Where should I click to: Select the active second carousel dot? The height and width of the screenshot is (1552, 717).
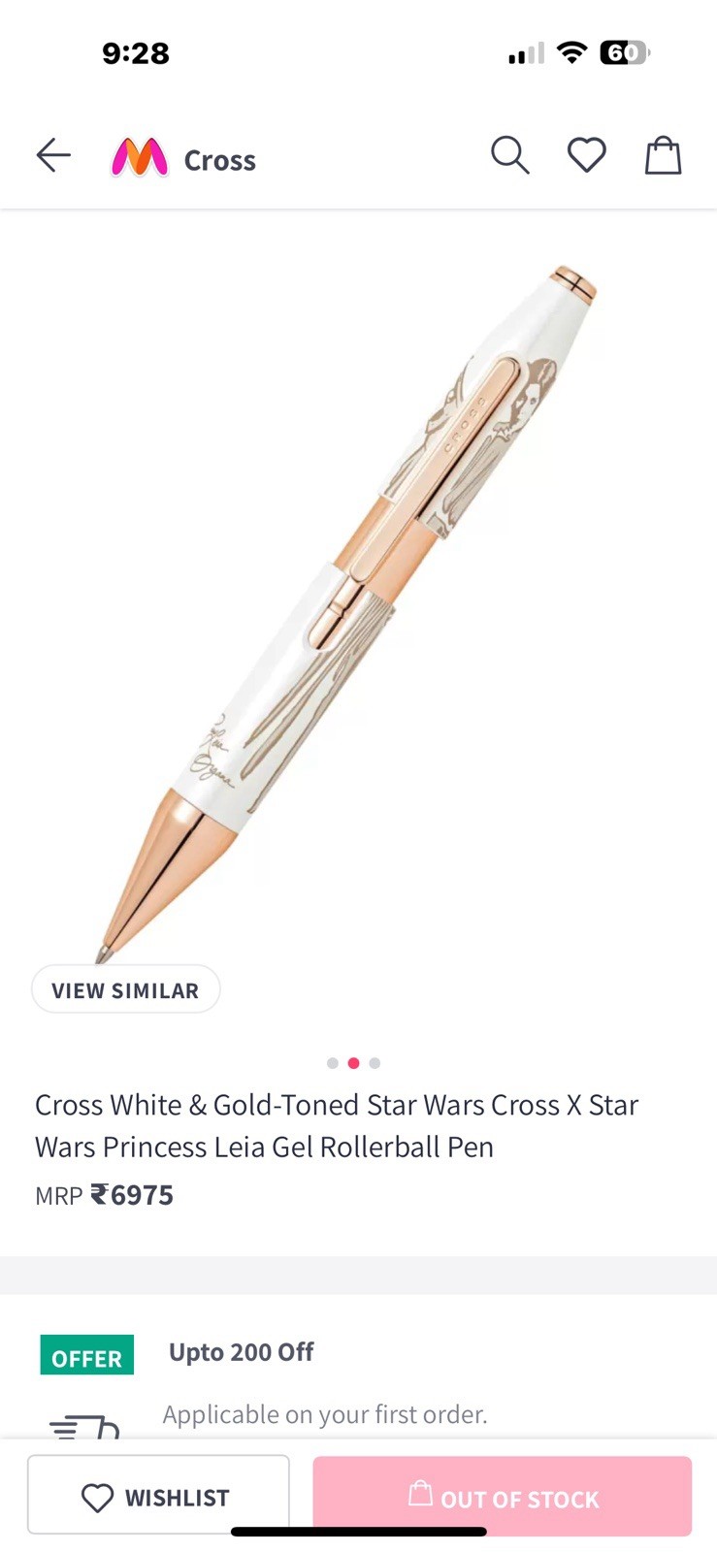(353, 1063)
